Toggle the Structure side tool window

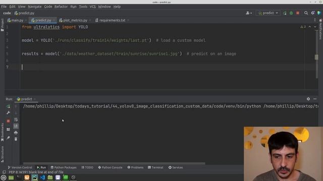click(x=2, y=154)
